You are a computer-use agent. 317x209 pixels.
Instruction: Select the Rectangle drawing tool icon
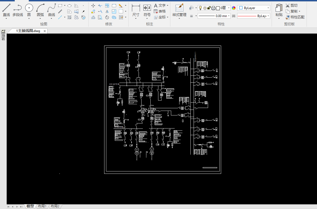tap(60, 6)
